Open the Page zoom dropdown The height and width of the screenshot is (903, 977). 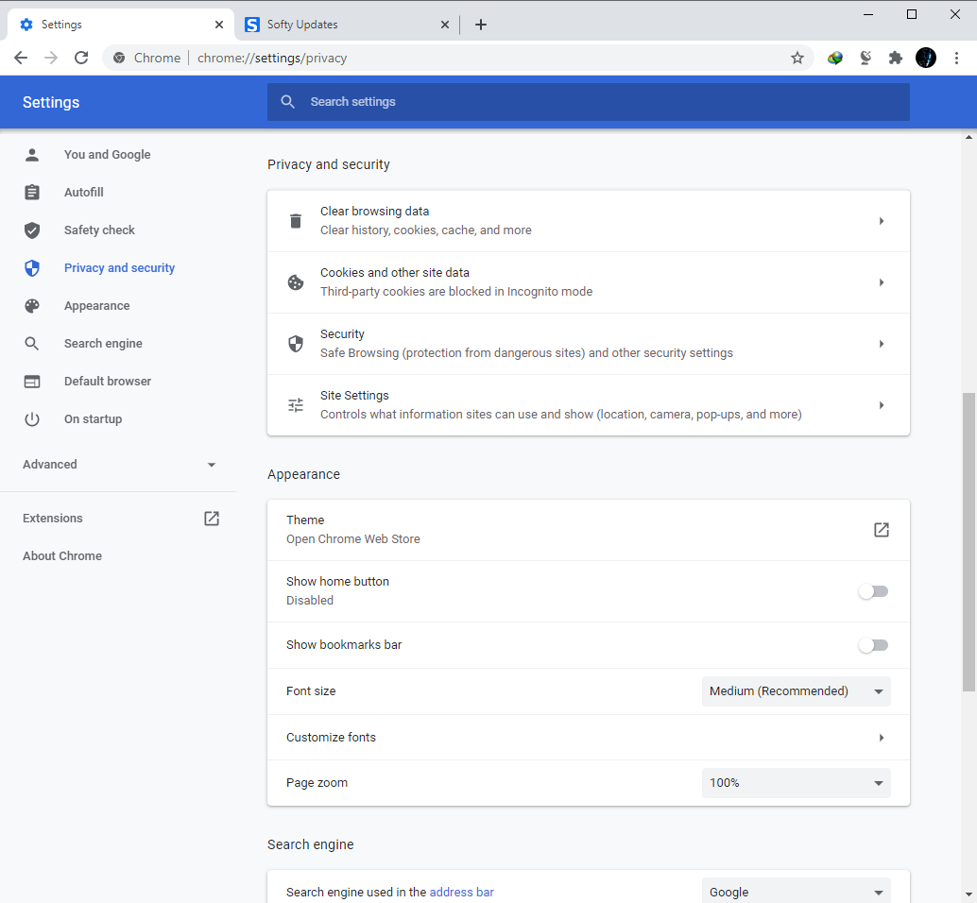pos(796,783)
